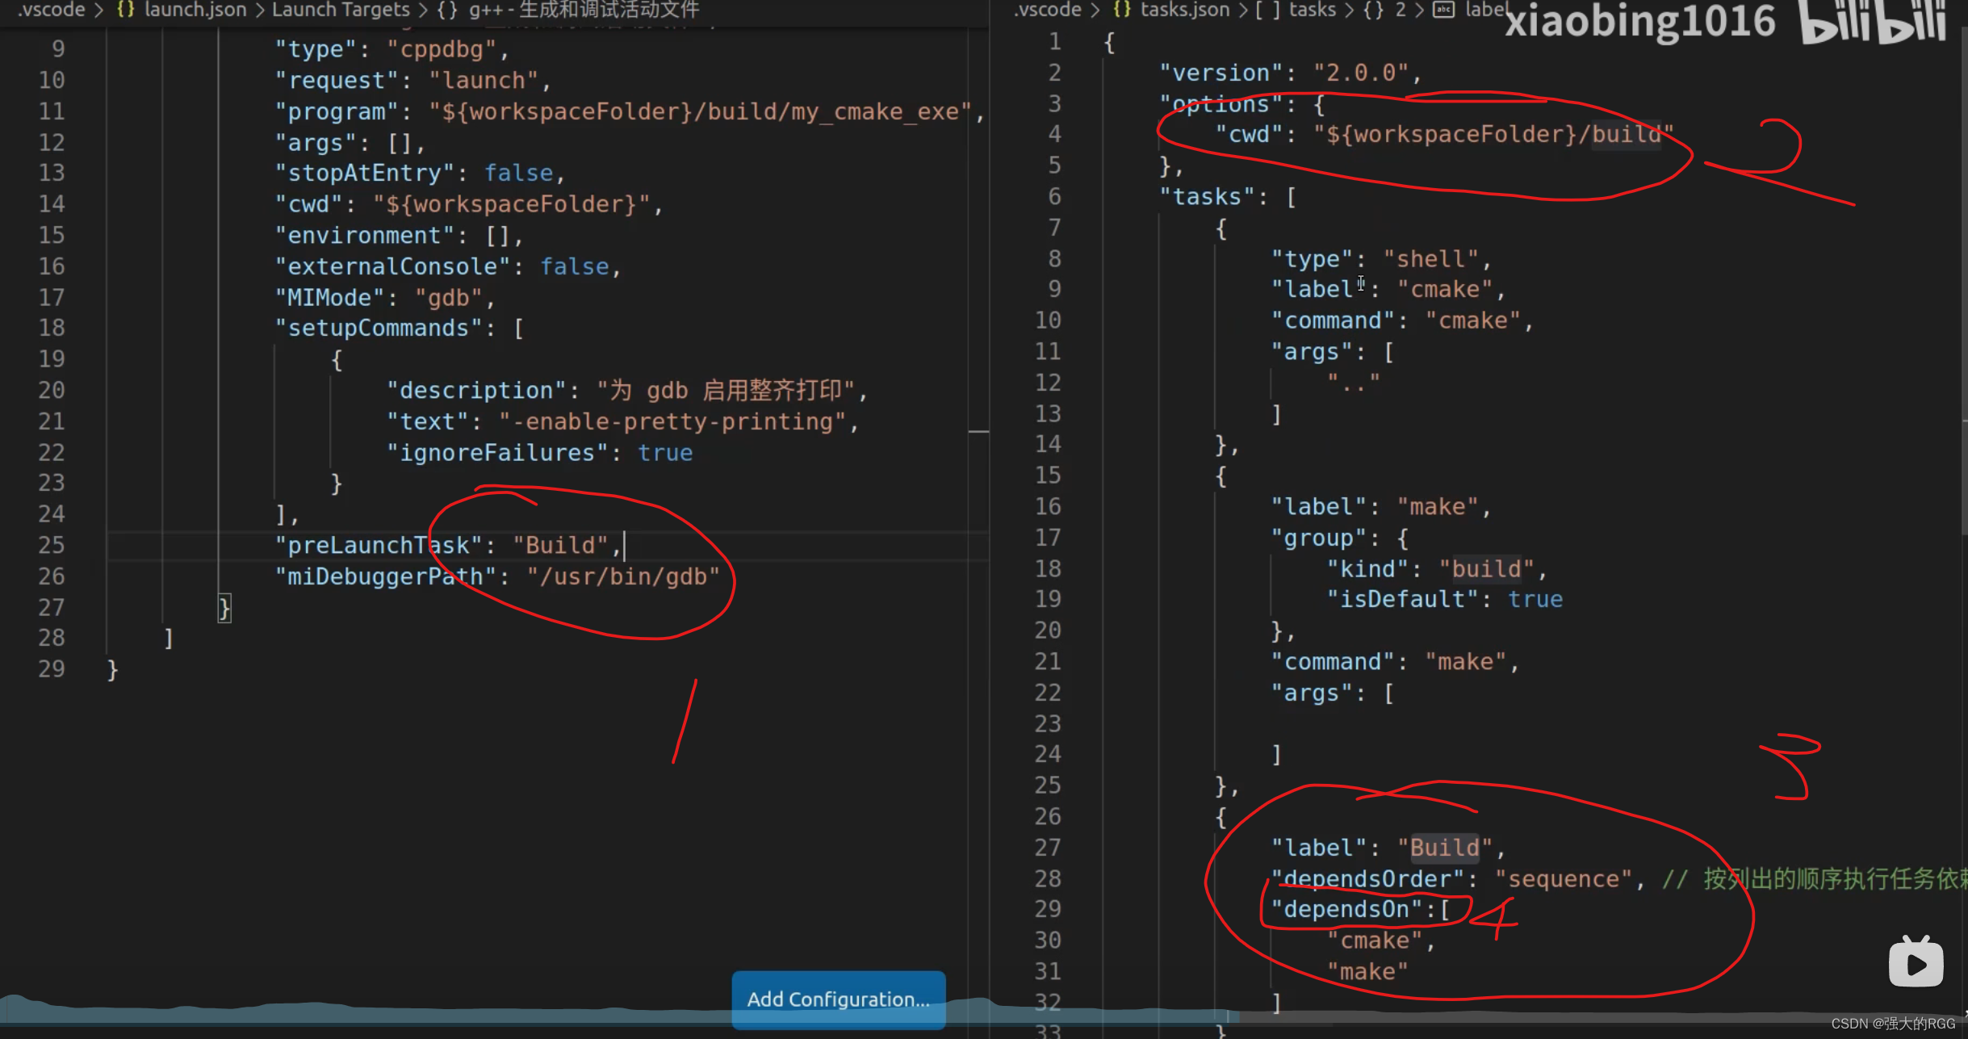Click "cmake" value on the label line
The height and width of the screenshot is (1039, 1968).
click(x=1445, y=289)
